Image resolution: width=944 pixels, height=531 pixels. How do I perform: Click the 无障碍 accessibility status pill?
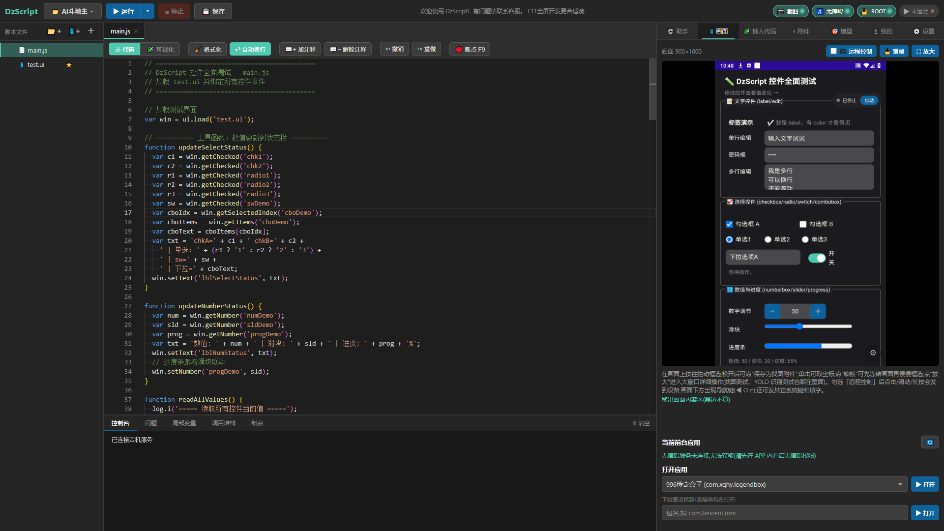pos(833,11)
